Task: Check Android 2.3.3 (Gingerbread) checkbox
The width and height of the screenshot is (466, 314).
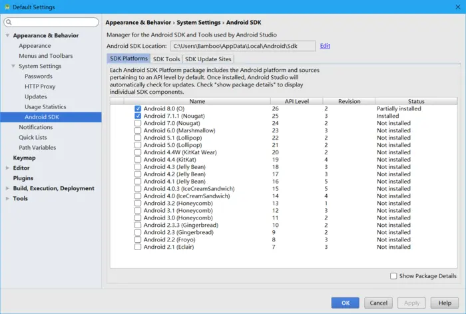Action: pos(138,225)
